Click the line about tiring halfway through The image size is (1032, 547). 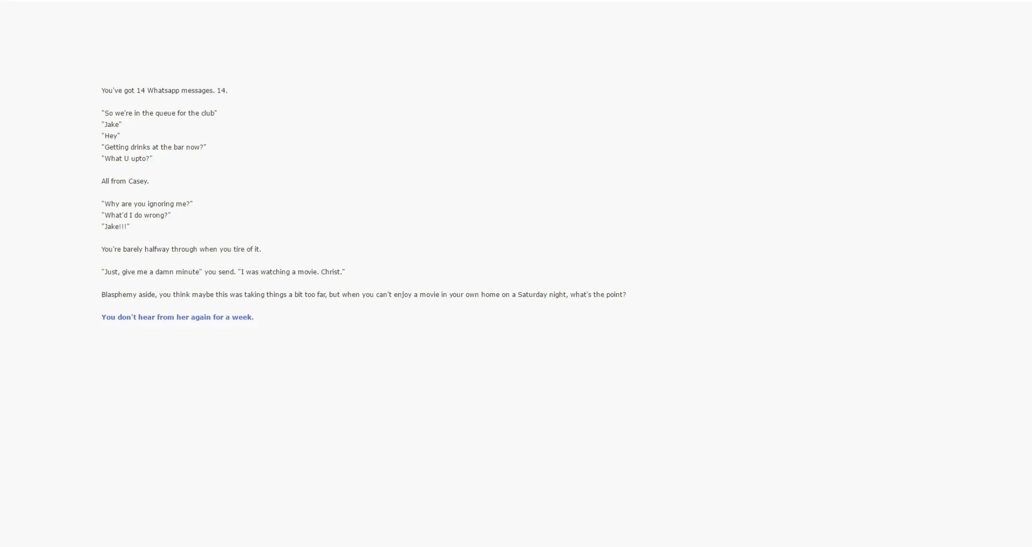point(181,249)
